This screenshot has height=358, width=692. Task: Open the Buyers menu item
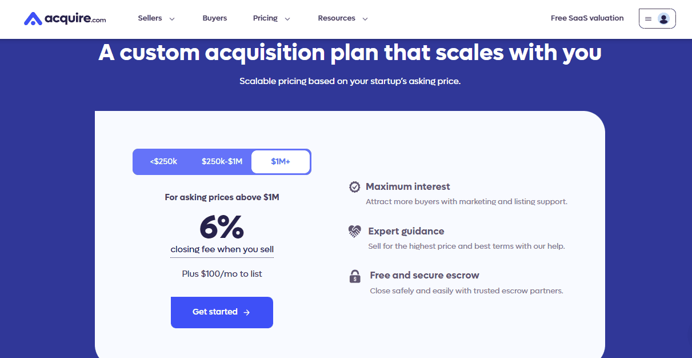(x=215, y=18)
